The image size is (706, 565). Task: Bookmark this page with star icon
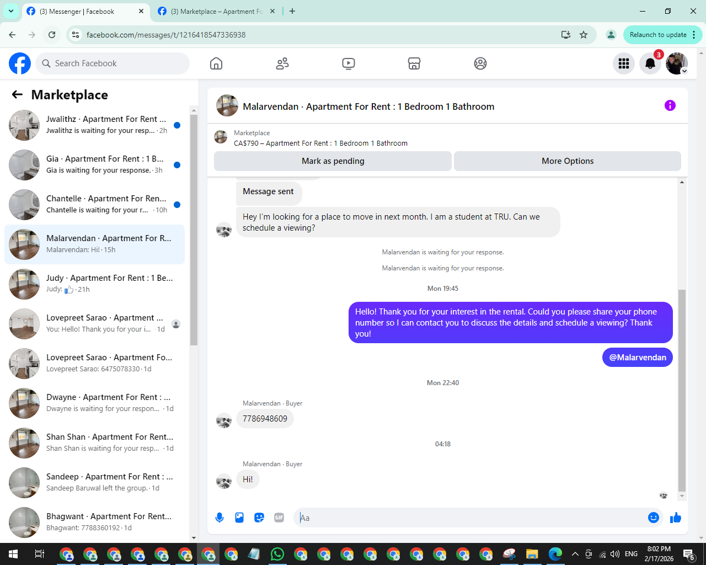point(584,35)
